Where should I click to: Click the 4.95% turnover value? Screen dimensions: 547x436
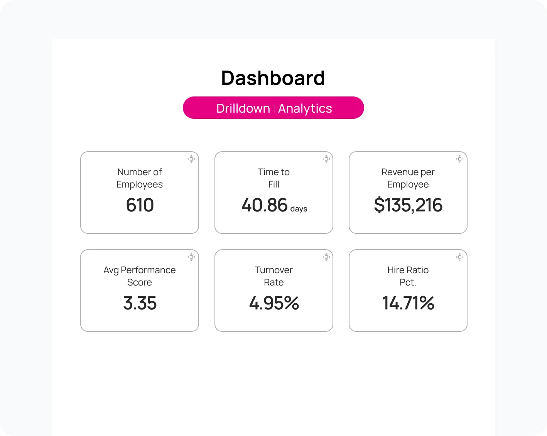[x=273, y=303]
